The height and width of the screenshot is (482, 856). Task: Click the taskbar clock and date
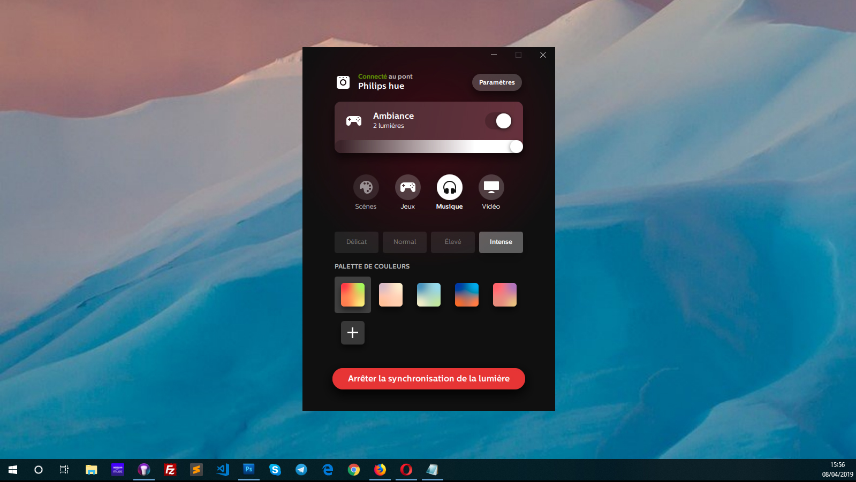pos(837,470)
